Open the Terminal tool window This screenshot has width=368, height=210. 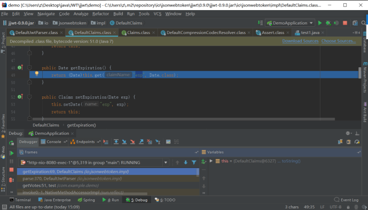(20, 200)
